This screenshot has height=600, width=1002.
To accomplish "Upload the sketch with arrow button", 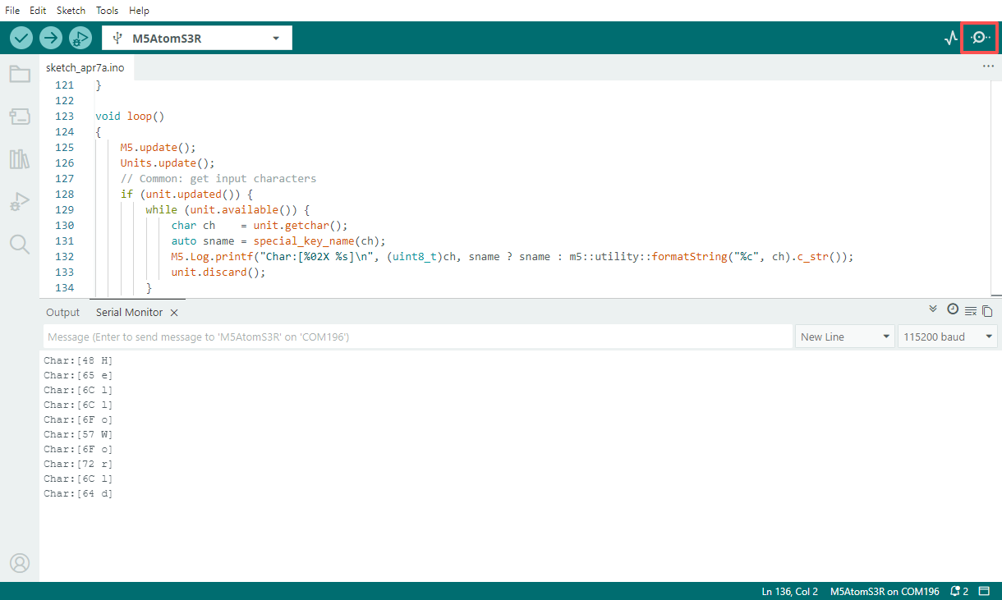I will (51, 38).
